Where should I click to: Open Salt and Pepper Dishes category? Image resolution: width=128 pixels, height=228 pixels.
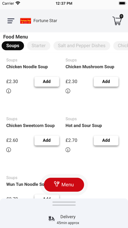coord(82,46)
